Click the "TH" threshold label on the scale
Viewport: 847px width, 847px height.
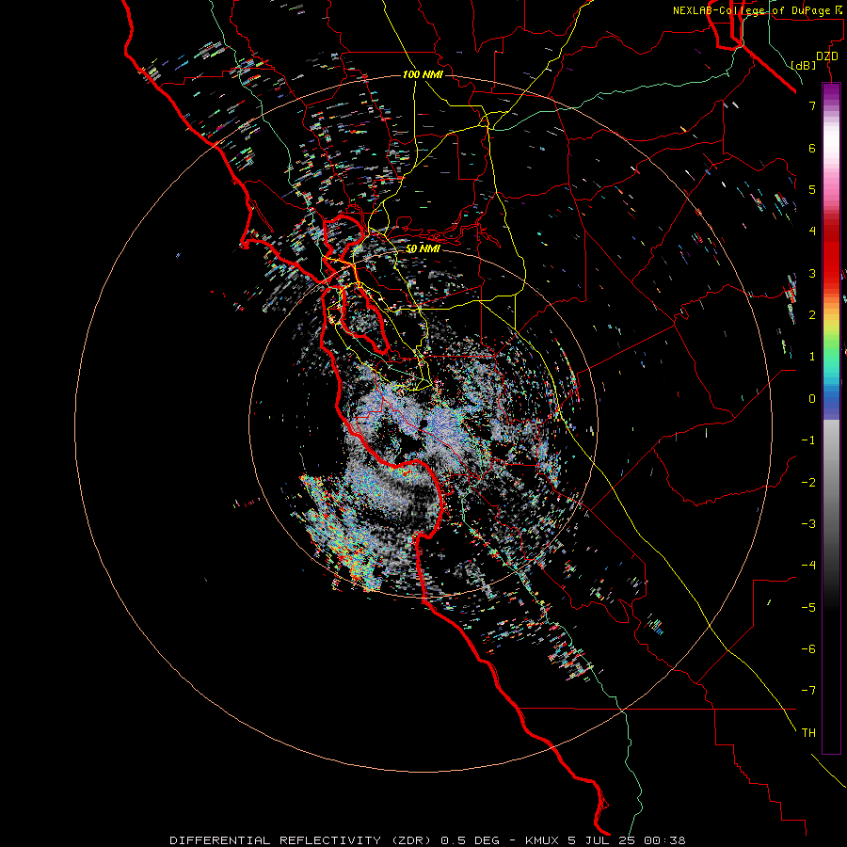(808, 732)
